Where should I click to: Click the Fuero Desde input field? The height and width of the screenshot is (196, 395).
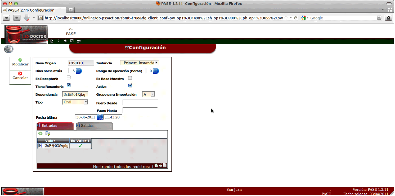(x=140, y=103)
